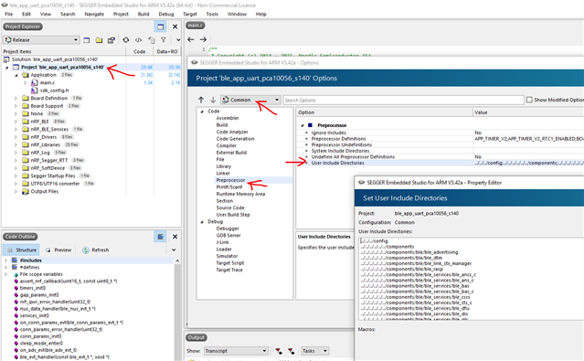Click the code view icon in Project Explorer toolbar
Image resolution: width=584 pixels, height=361 pixels.
[138, 40]
